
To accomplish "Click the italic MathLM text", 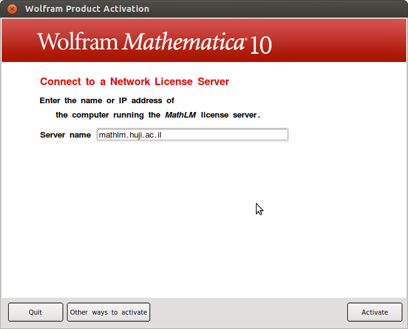I will (180, 115).
